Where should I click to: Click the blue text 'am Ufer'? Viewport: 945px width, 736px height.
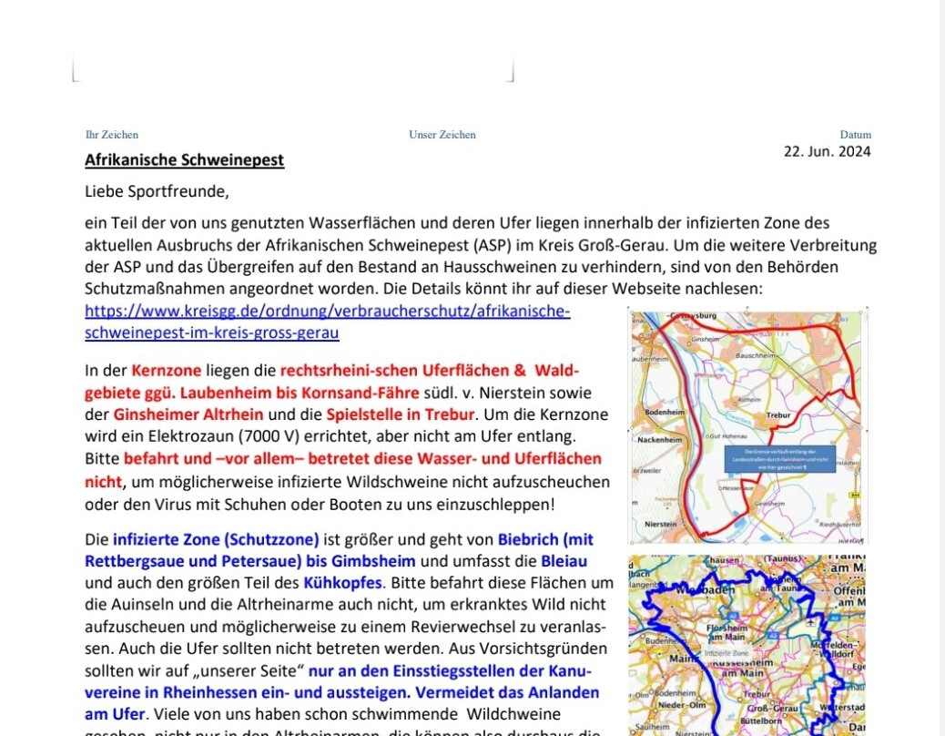115,714
